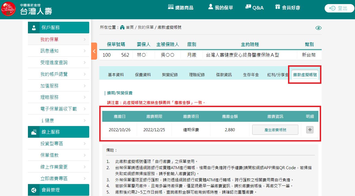Click share icon beside 會員管理

(34, 190)
